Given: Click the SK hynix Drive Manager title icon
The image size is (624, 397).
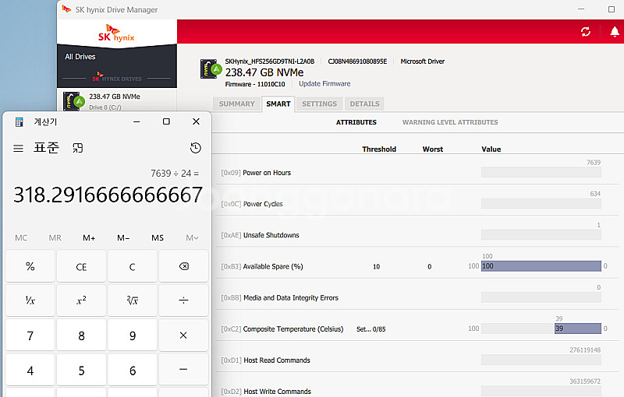Looking at the screenshot, I should pyautogui.click(x=66, y=9).
